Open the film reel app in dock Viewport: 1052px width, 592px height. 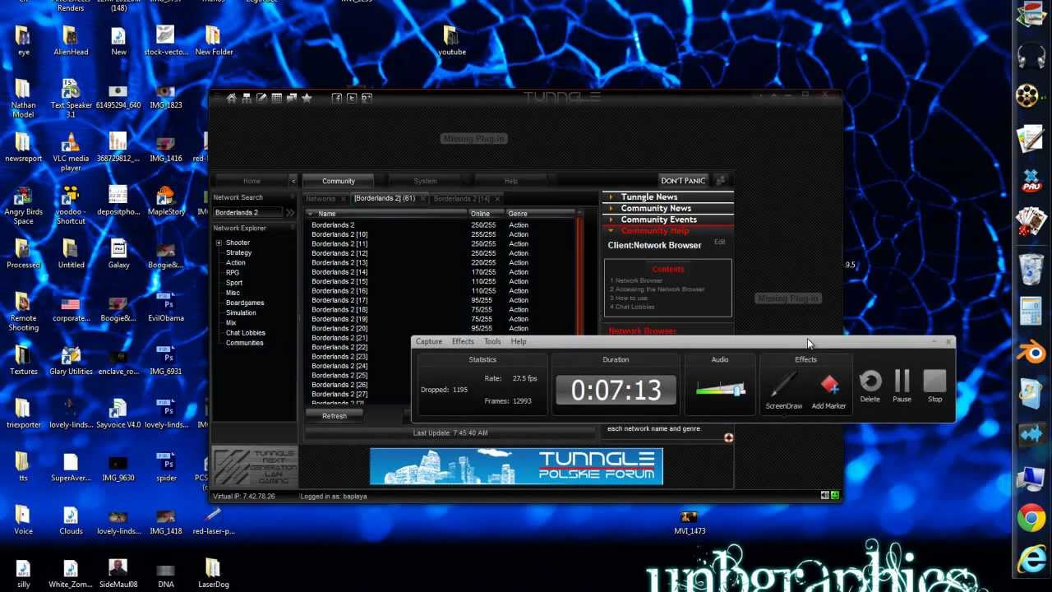click(x=1028, y=95)
